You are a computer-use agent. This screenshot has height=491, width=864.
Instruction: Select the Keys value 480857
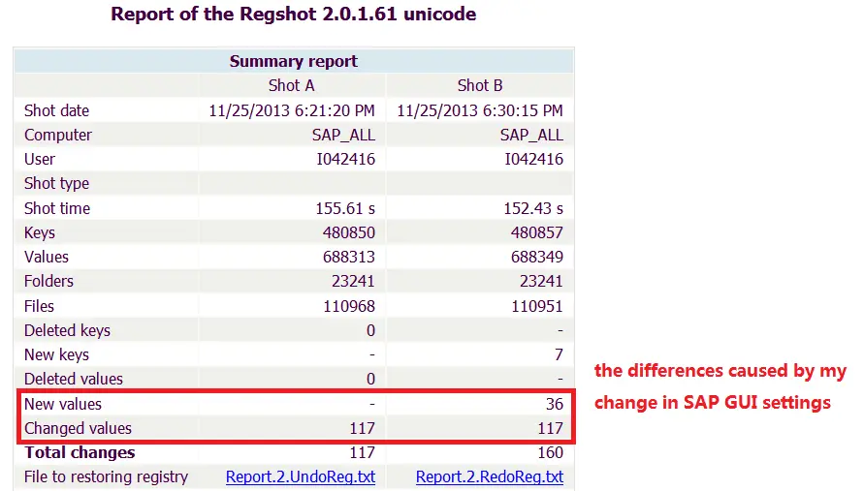pyautogui.click(x=536, y=232)
